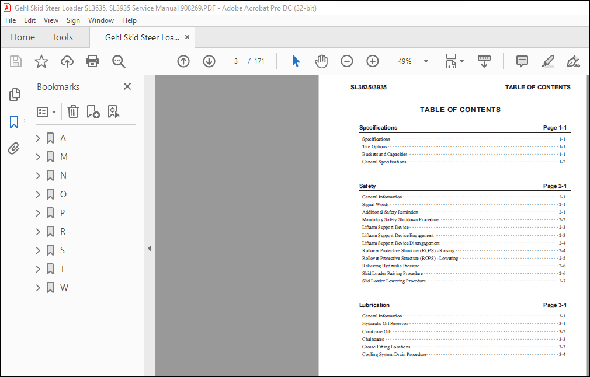The width and height of the screenshot is (590, 377).
Task: Go to next page arrow
Action: pos(209,61)
